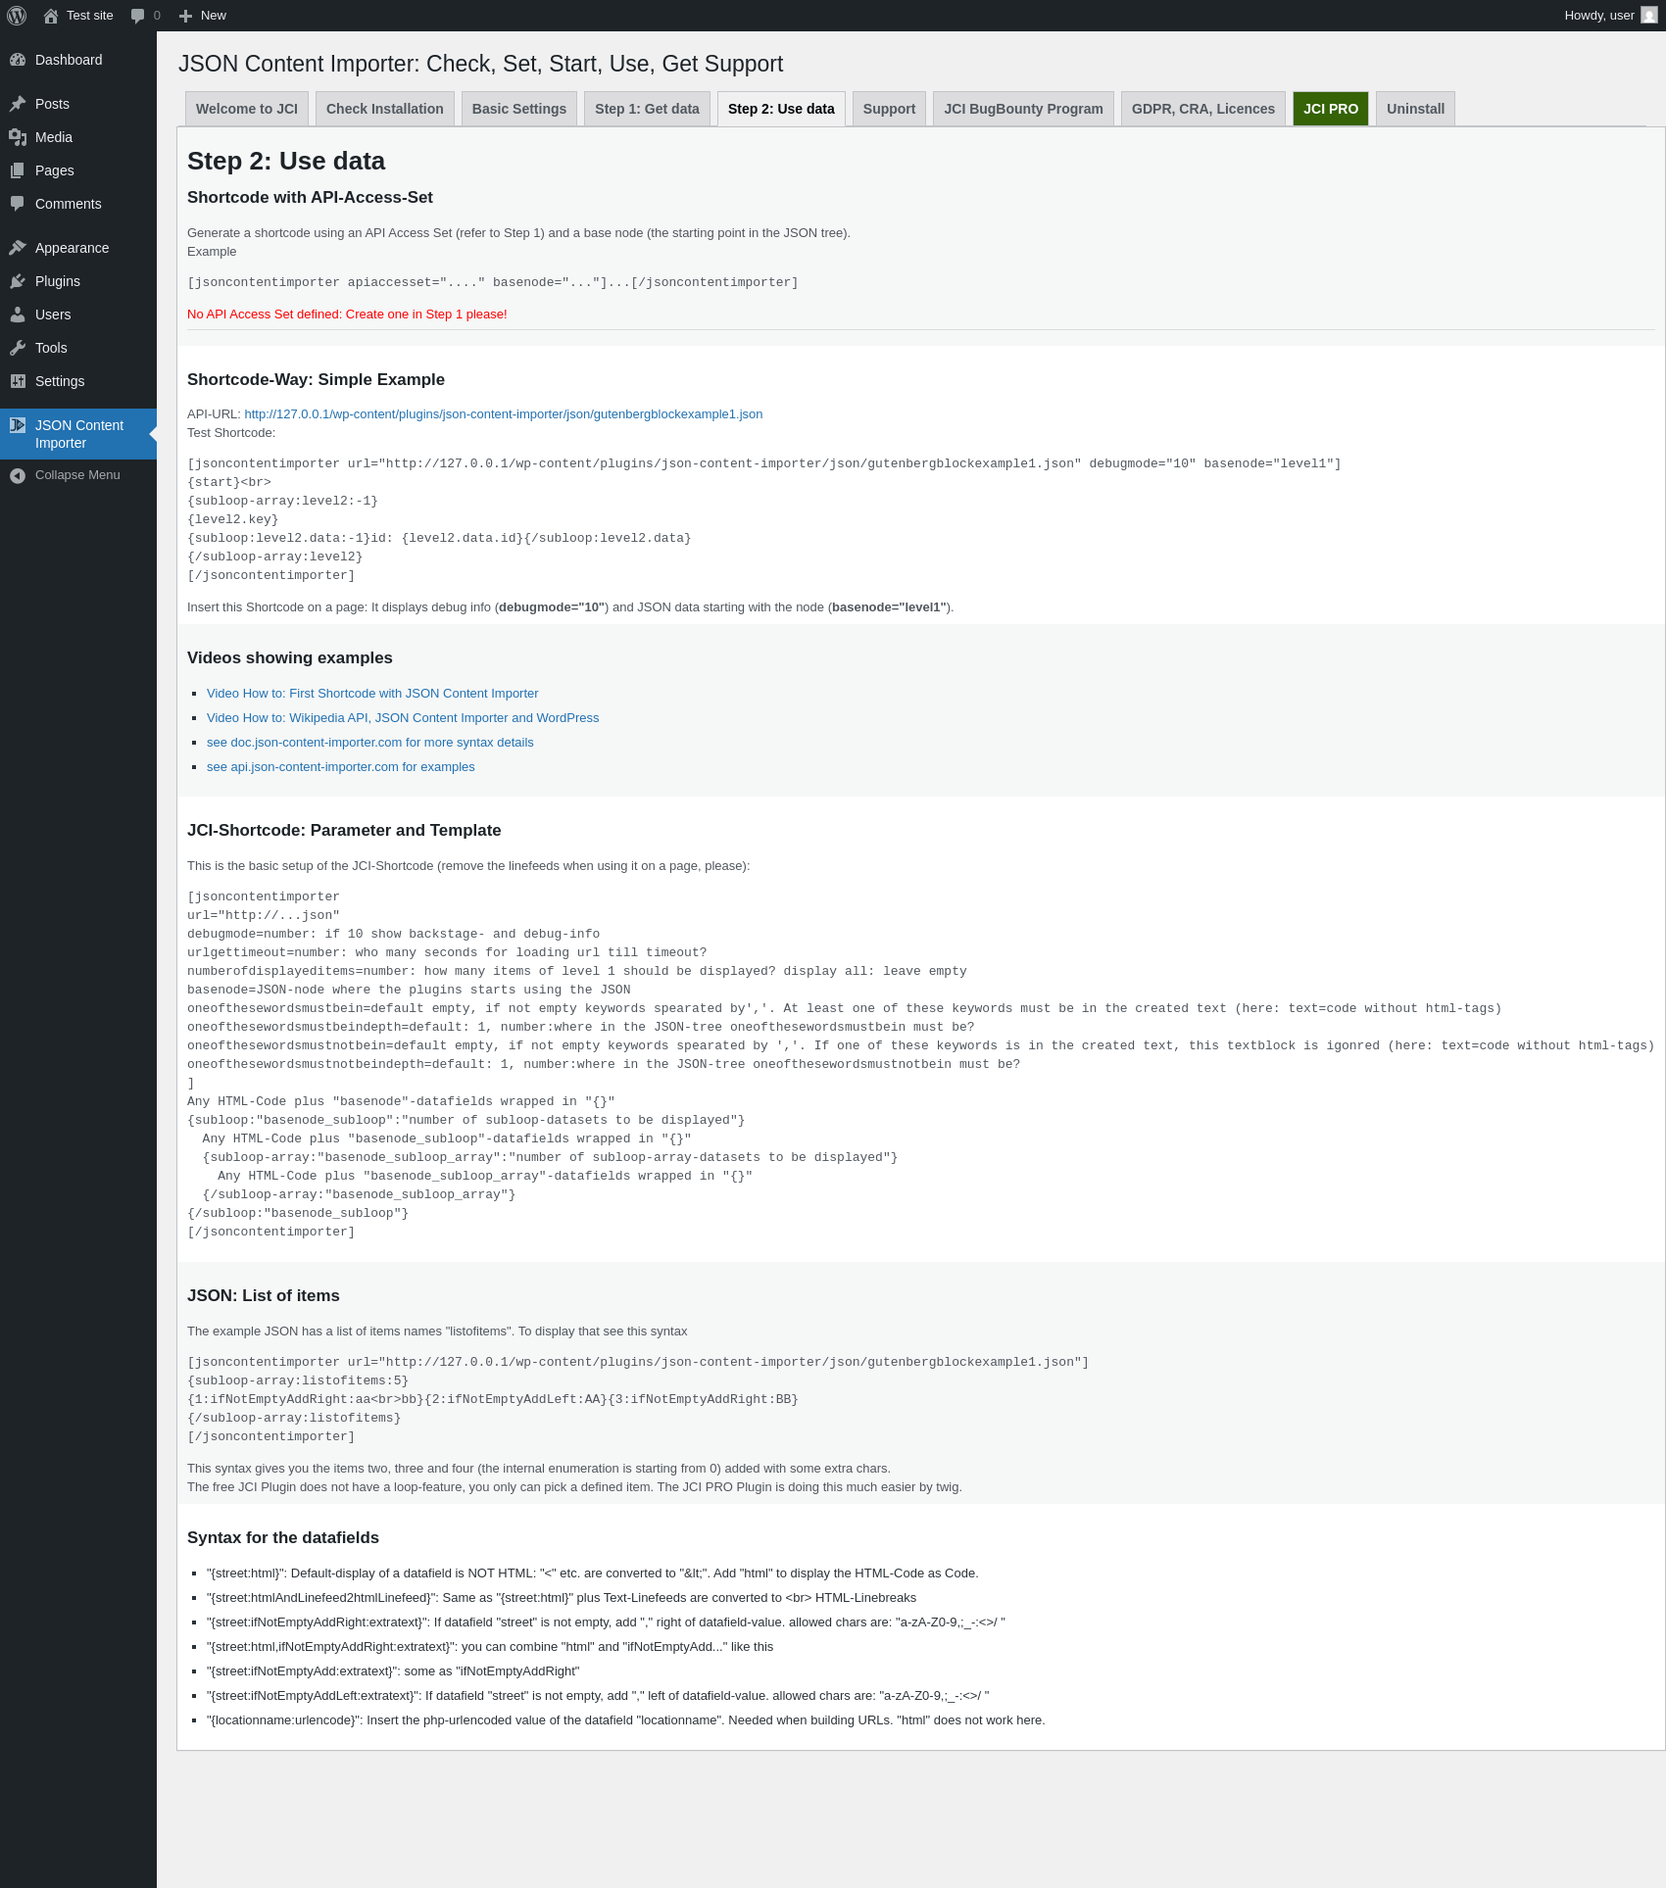Open the Dashboard sidebar icon

(x=18, y=60)
